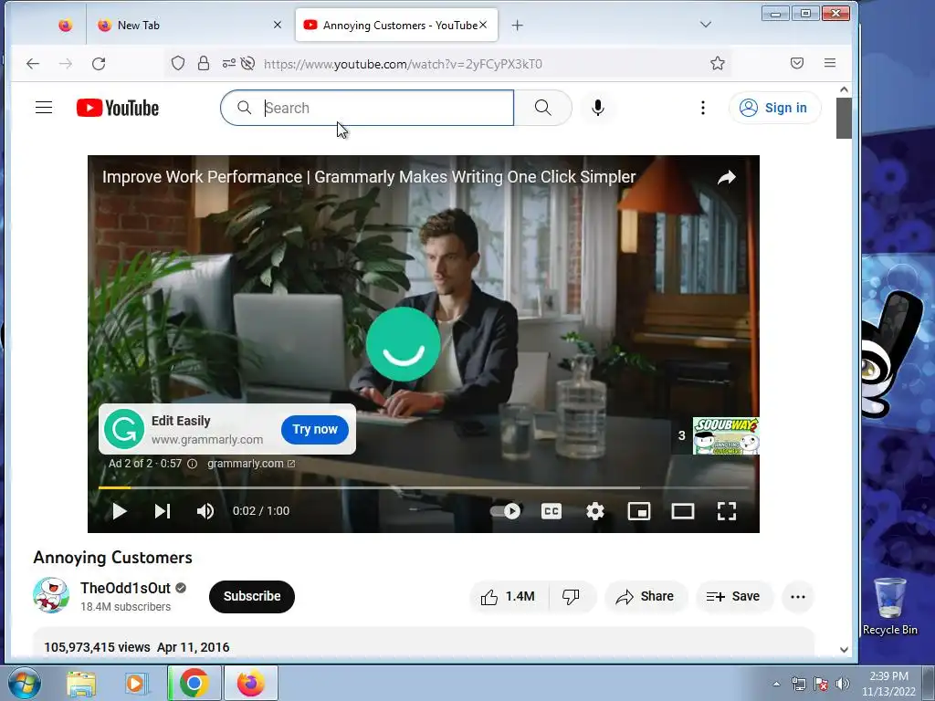Screen dimensions: 935x701
Task: Click the Sign in button
Action: pyautogui.click(x=774, y=108)
